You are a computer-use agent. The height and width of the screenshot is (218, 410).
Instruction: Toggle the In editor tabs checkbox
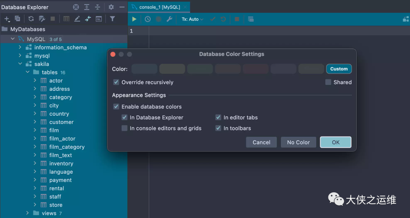pyautogui.click(x=218, y=118)
